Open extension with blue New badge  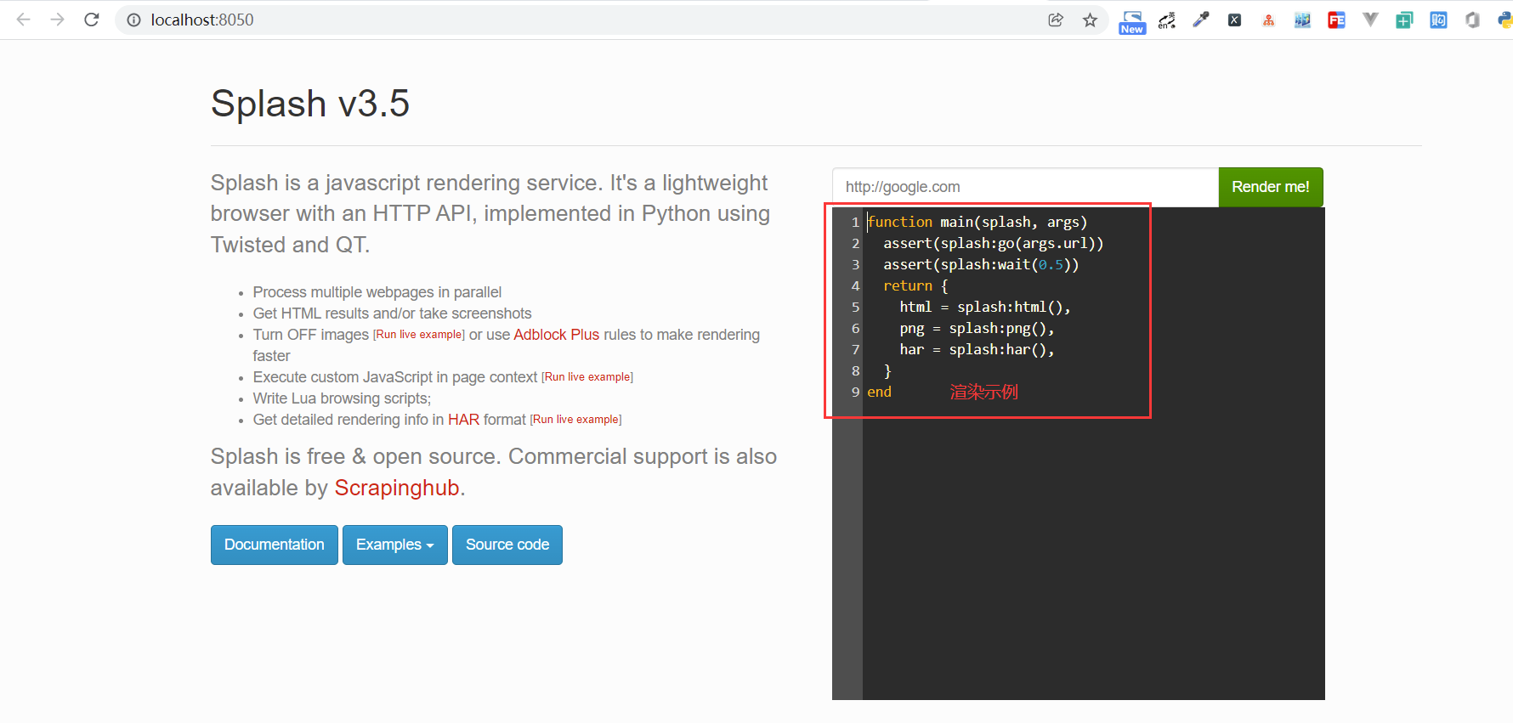pyautogui.click(x=1132, y=21)
